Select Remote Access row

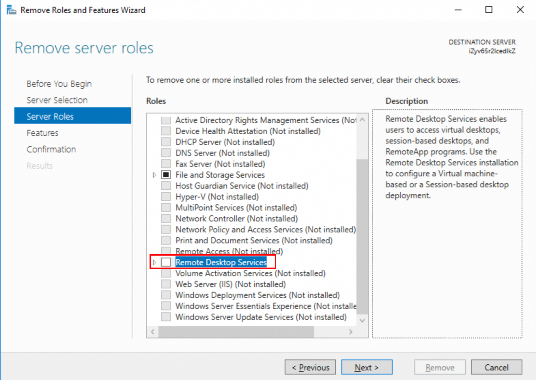click(x=229, y=251)
